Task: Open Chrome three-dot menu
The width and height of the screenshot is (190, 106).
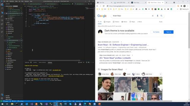Action: 188,6
